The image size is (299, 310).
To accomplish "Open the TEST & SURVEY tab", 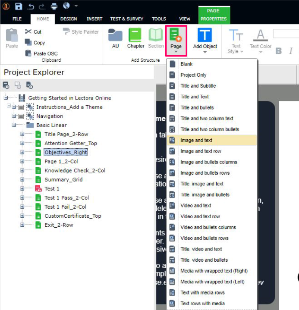I will 127,19.
